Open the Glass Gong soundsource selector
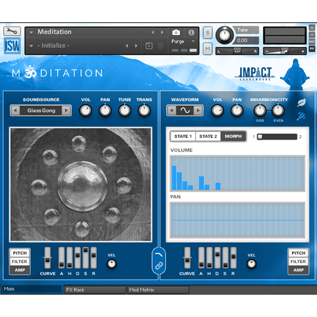 pos(41,110)
